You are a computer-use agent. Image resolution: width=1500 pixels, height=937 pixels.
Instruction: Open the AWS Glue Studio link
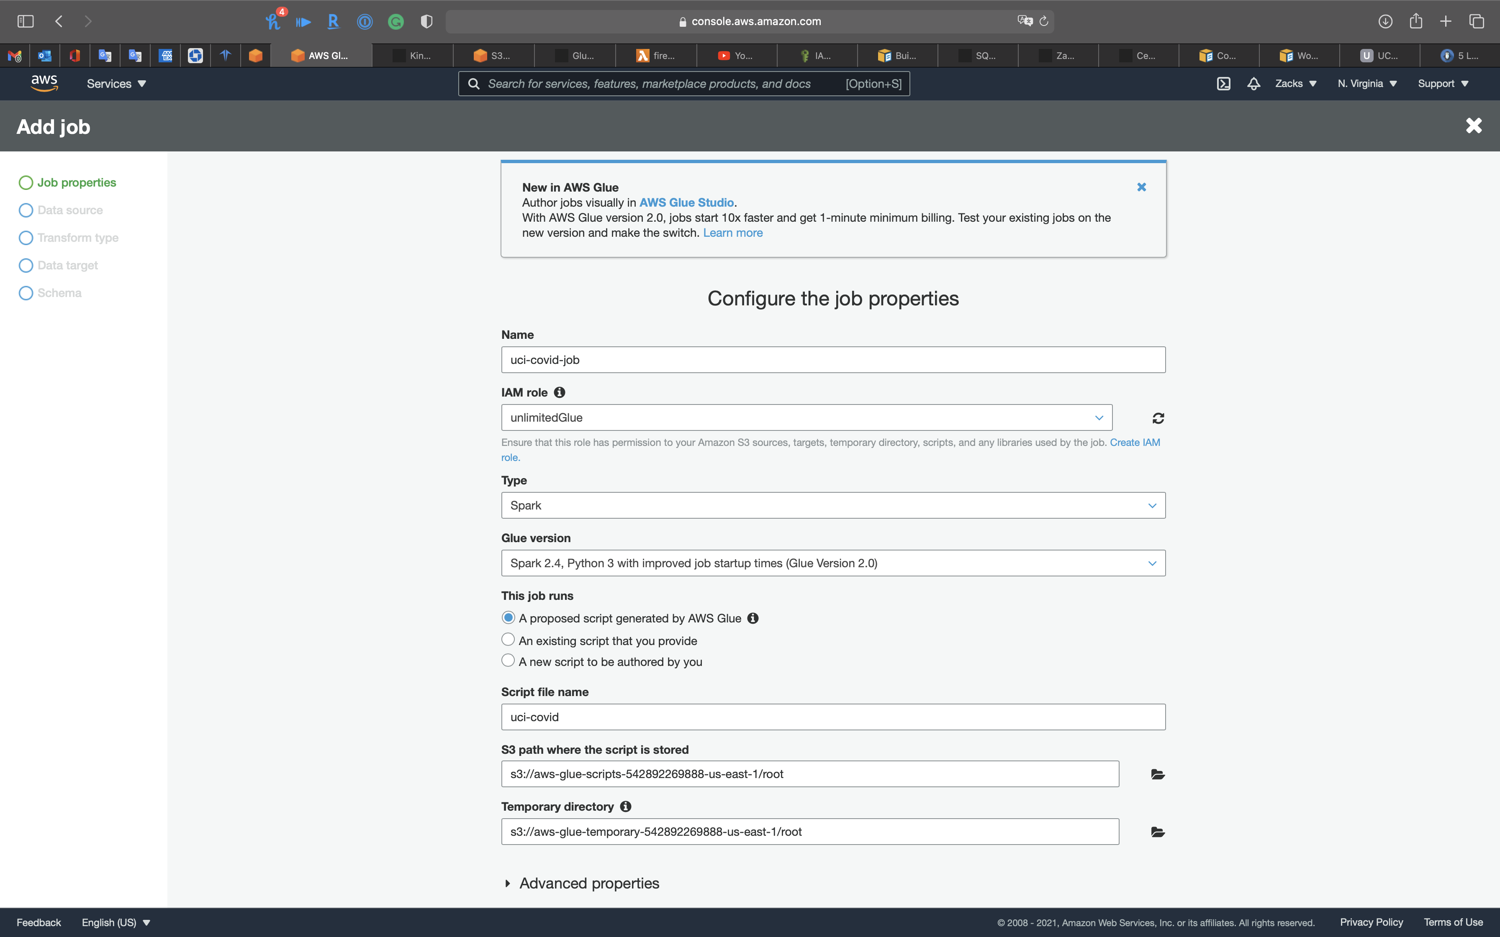click(x=686, y=202)
